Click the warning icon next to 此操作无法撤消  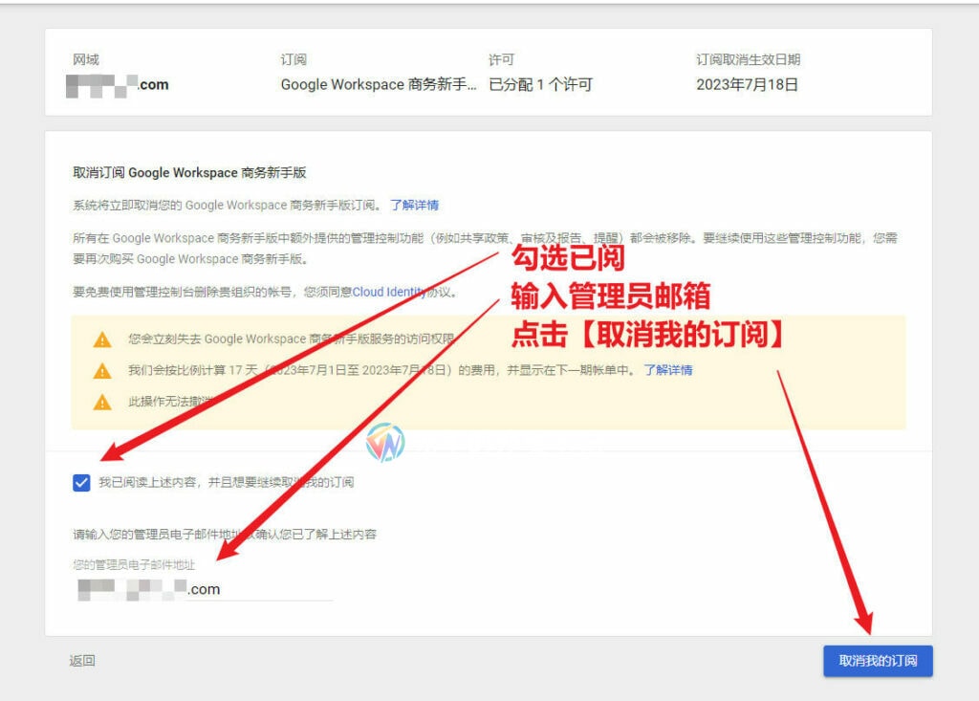(x=102, y=402)
